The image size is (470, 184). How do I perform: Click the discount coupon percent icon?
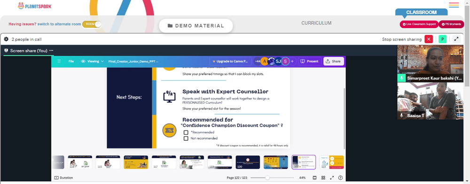(x=169, y=131)
